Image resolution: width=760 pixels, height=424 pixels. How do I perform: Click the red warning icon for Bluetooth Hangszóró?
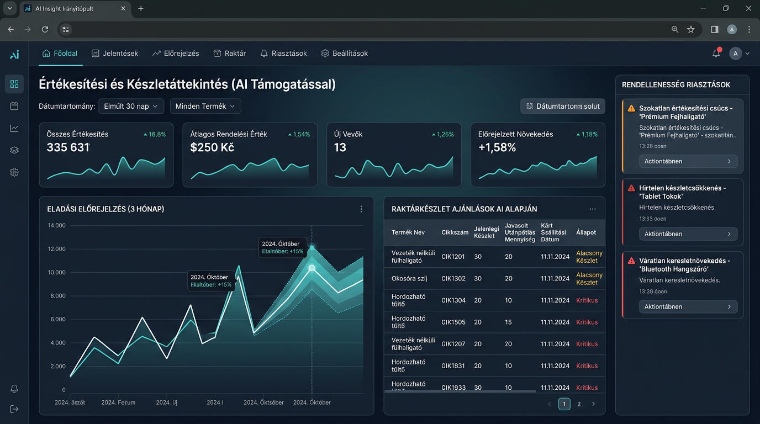coord(631,261)
